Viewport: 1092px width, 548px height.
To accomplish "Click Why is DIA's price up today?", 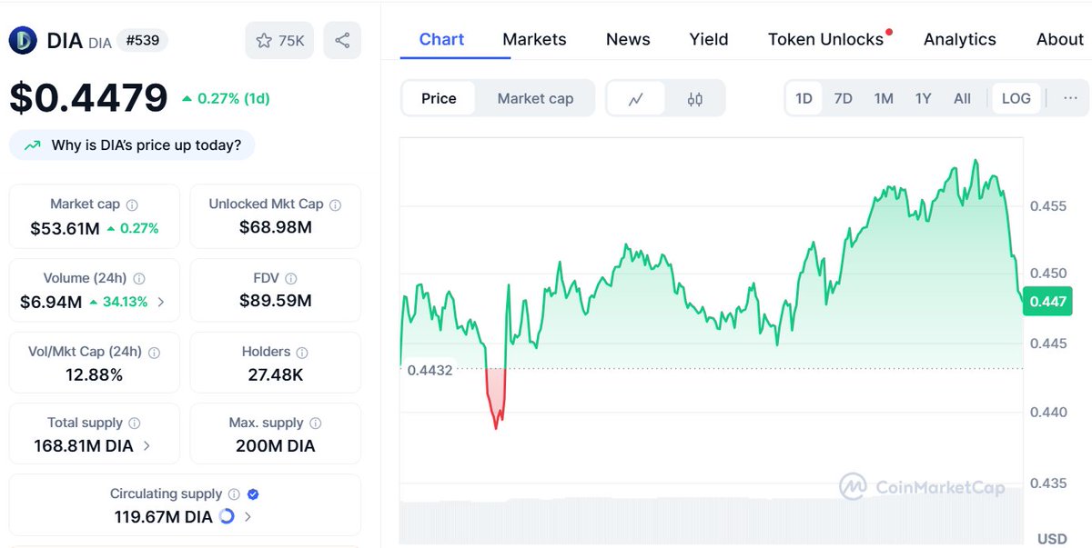I will 132,145.
